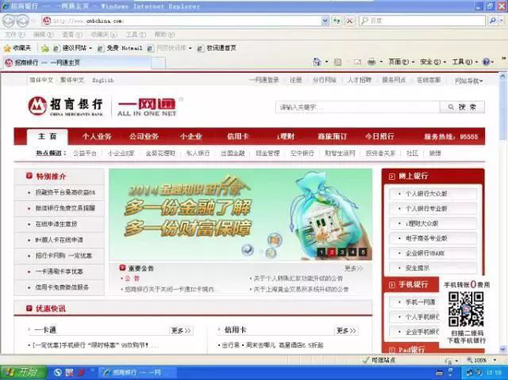Click 更多>> in the 一卡通 section
This screenshot has height=380, width=508.
tap(181, 330)
